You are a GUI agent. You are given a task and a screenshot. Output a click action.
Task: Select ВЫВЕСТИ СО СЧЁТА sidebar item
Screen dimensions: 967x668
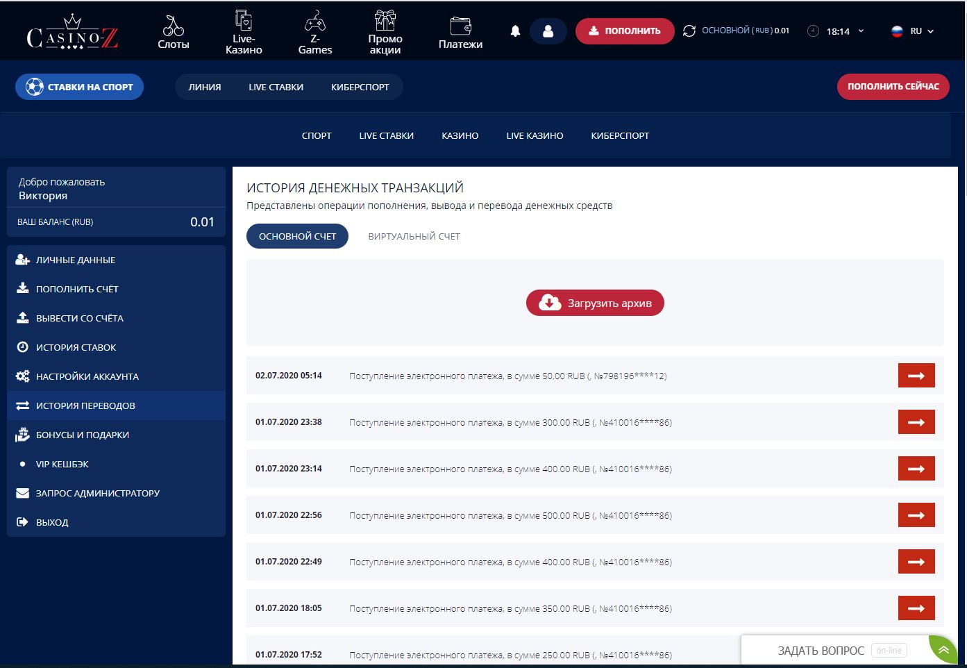79,318
